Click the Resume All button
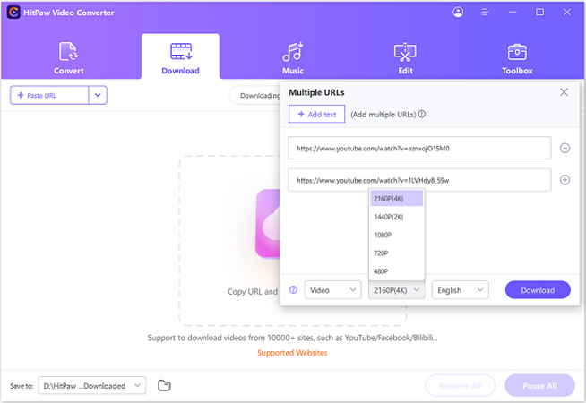The width and height of the screenshot is (586, 403). coord(460,385)
